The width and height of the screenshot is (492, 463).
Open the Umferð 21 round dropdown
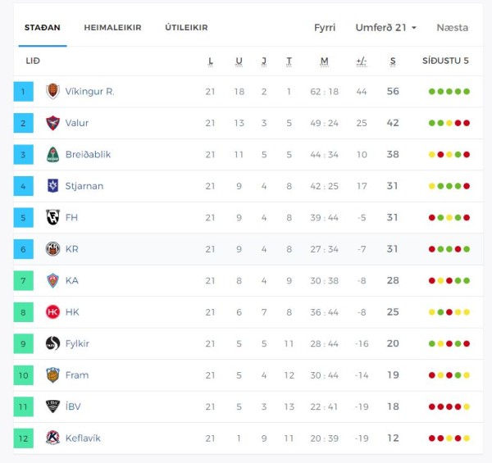coord(386,28)
